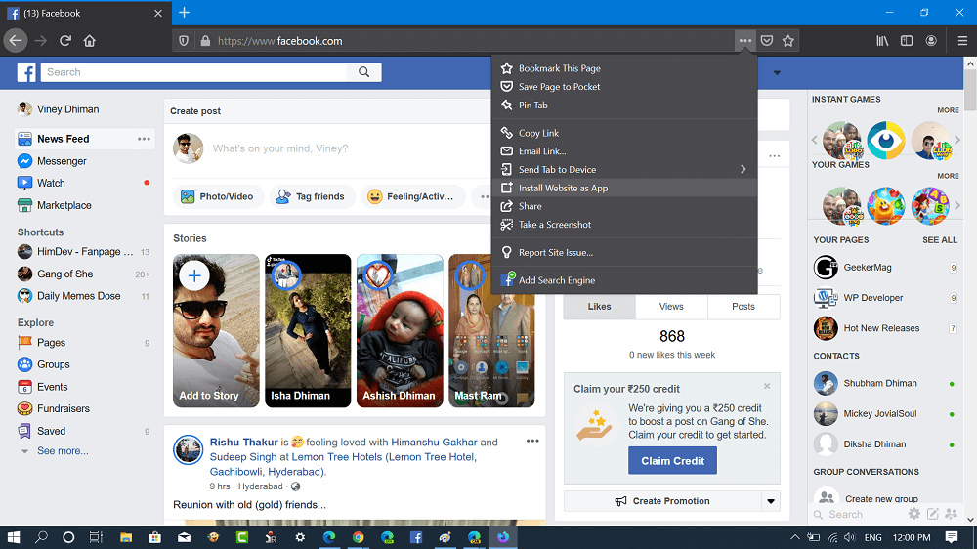Click the Facebook Search input field
The image size is (977, 549).
[x=193, y=72]
